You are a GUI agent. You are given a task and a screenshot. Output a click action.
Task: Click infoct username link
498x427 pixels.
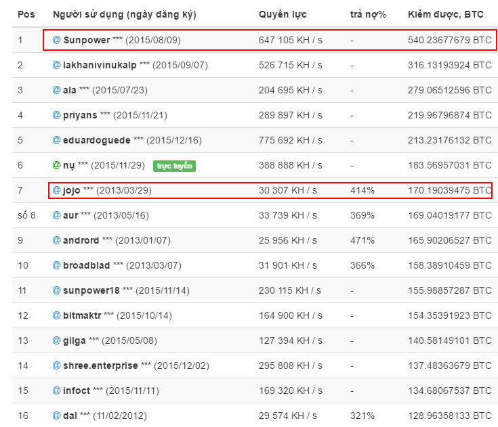click(x=77, y=391)
